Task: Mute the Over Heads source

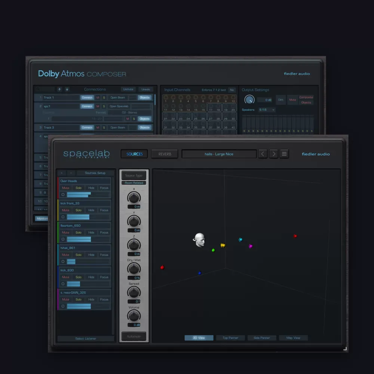Action: click(65, 188)
